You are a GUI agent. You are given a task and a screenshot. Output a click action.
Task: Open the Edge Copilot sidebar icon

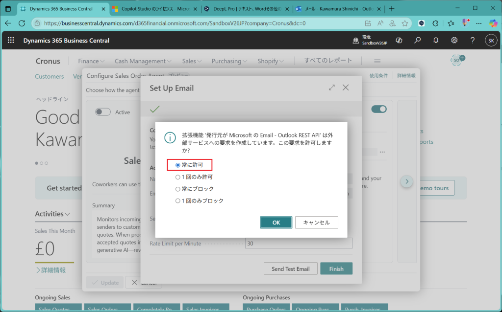(493, 23)
